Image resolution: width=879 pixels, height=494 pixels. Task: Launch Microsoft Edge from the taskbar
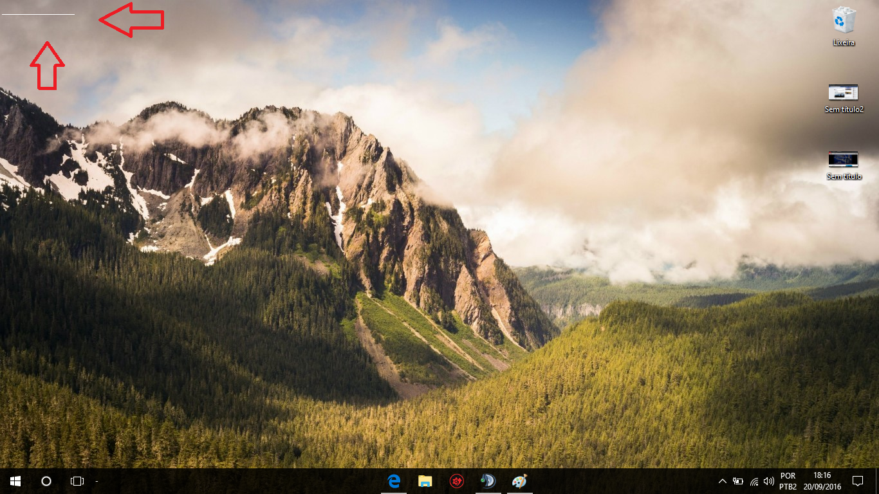click(394, 481)
